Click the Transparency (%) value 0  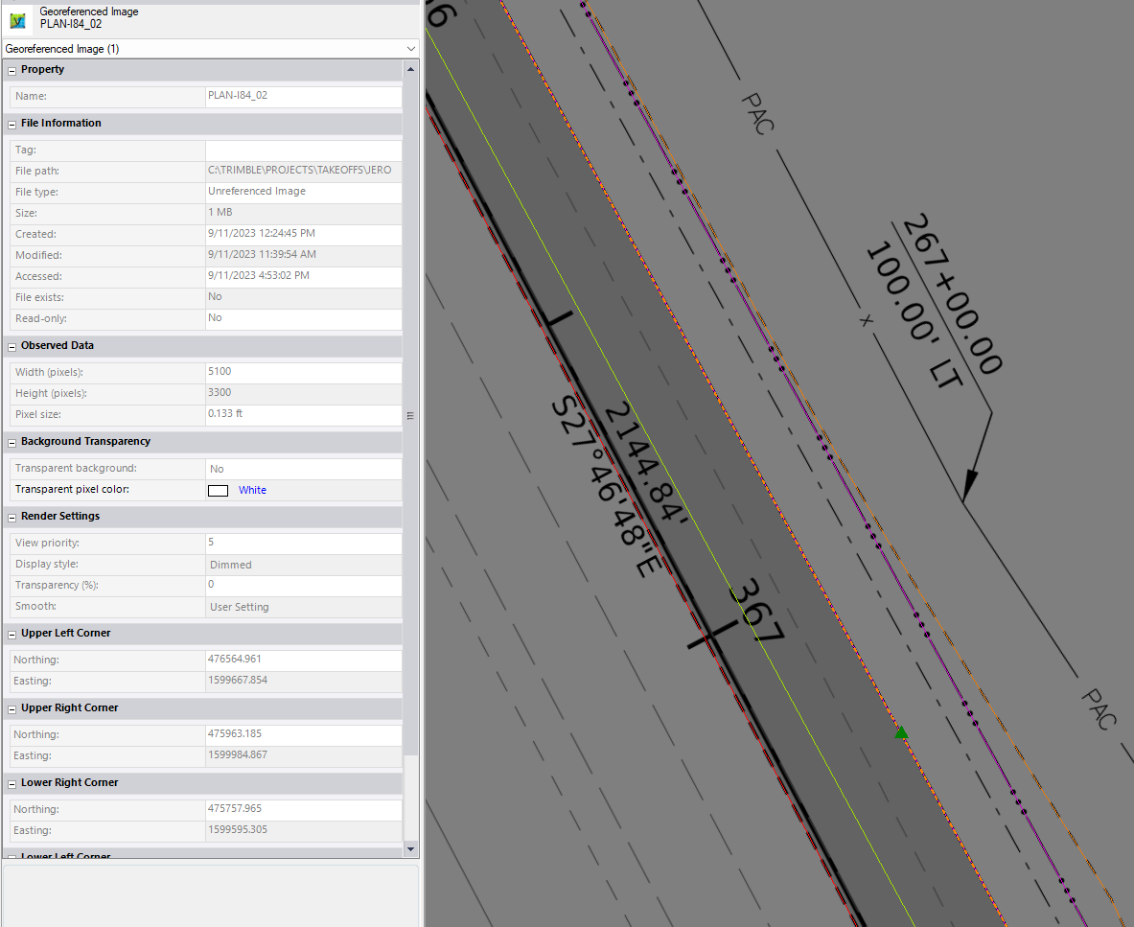click(x=304, y=585)
